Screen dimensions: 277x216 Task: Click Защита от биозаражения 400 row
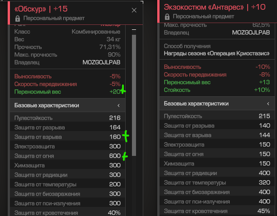[217, 192]
